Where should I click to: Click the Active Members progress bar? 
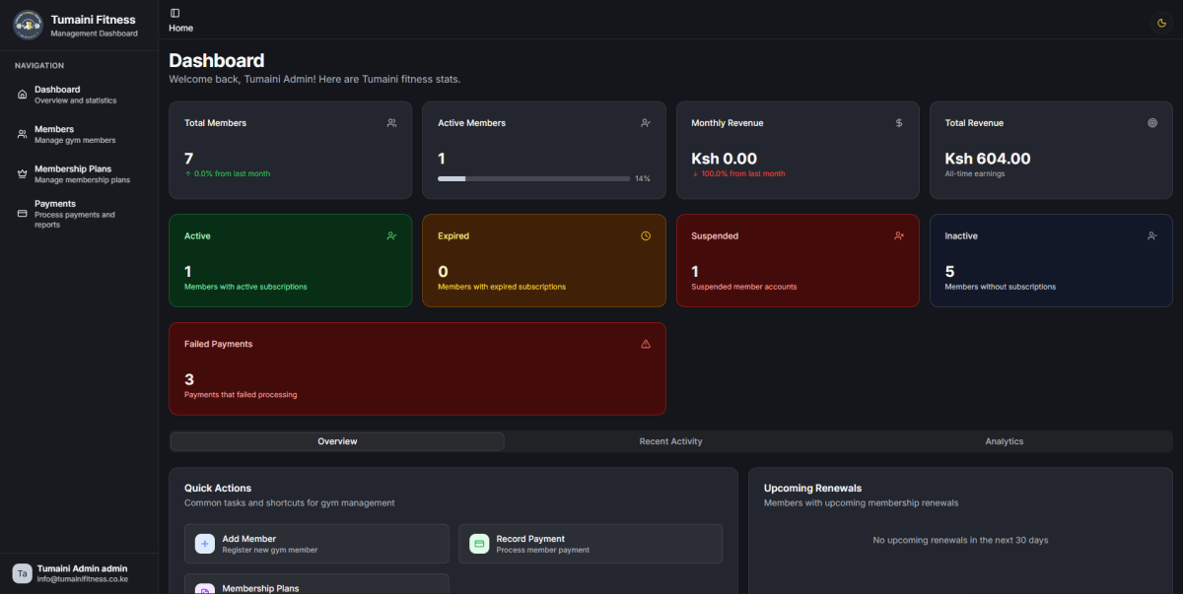[533, 178]
